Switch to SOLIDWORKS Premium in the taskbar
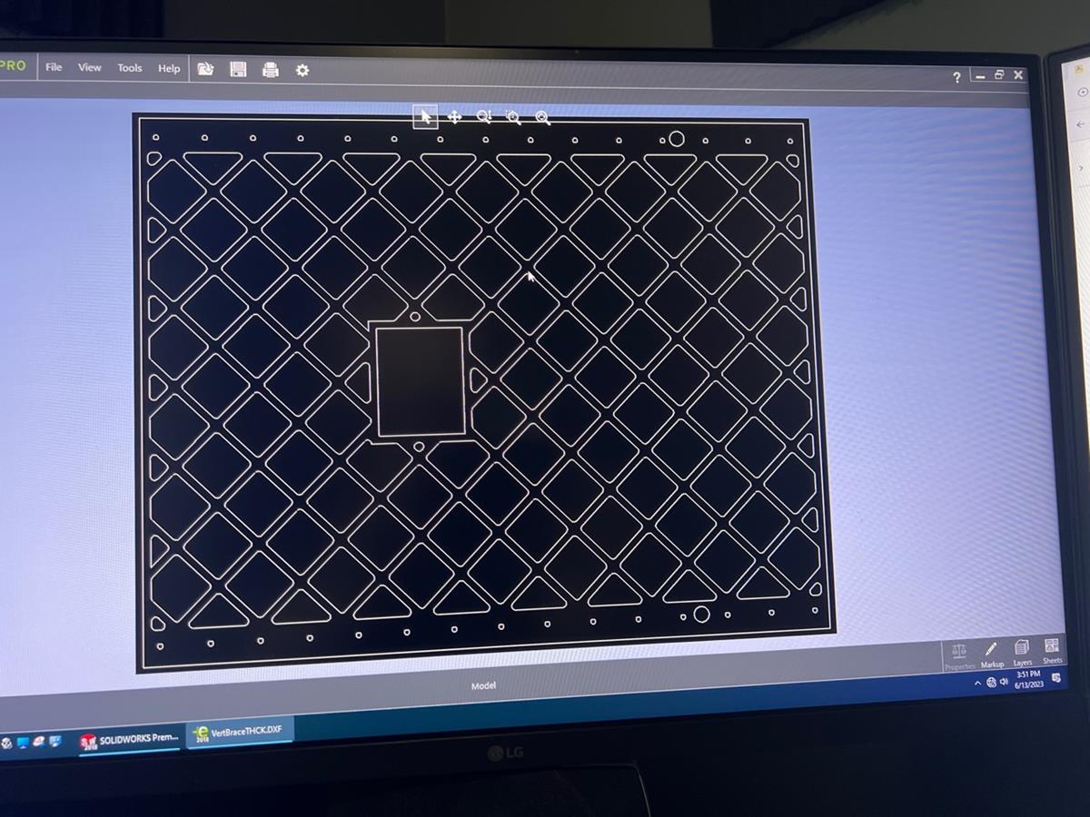Image resolution: width=1090 pixels, height=817 pixels. pyautogui.click(x=128, y=740)
